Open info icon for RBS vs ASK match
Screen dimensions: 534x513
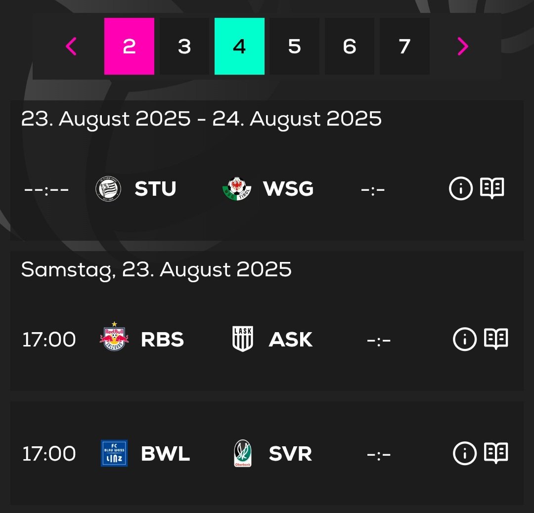pyautogui.click(x=465, y=339)
